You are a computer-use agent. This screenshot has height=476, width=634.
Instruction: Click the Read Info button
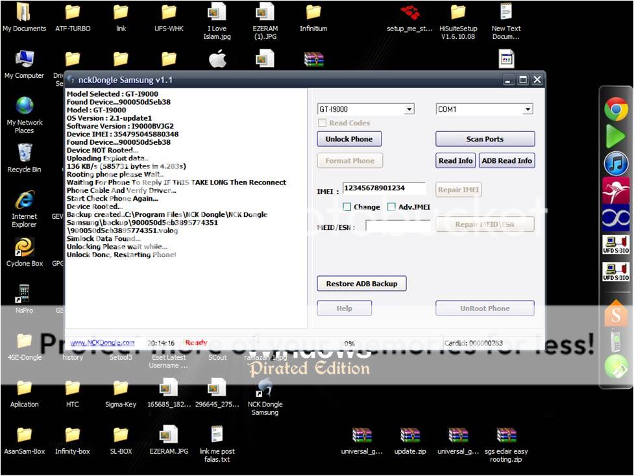[456, 160]
